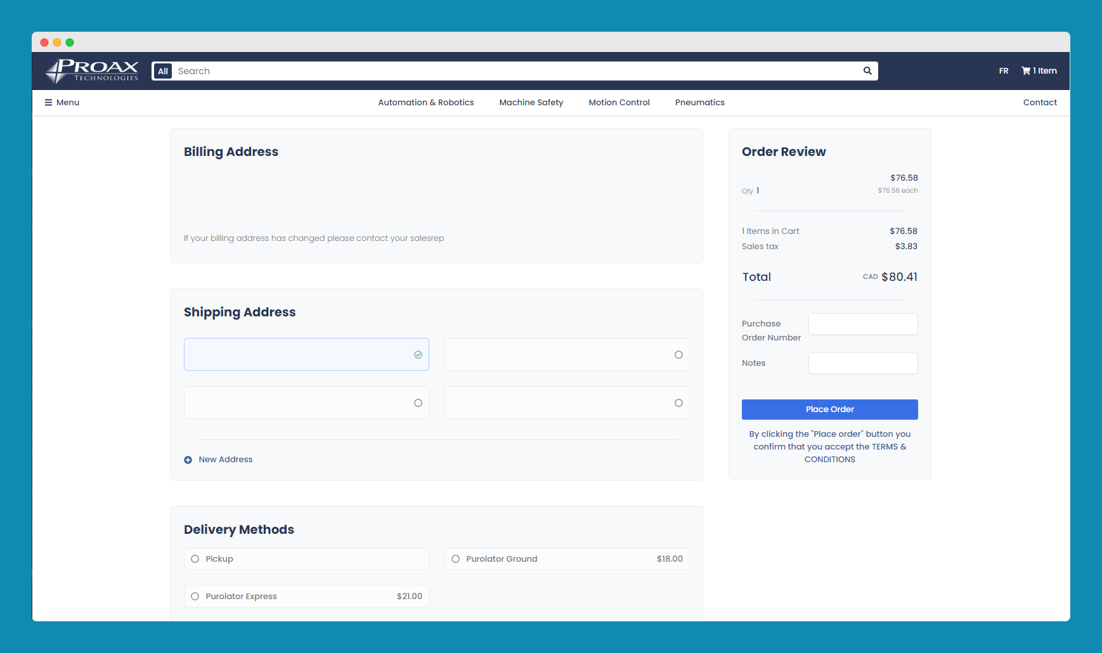Click the '$76.58 each' unit price
Image resolution: width=1102 pixels, height=653 pixels.
898,190
